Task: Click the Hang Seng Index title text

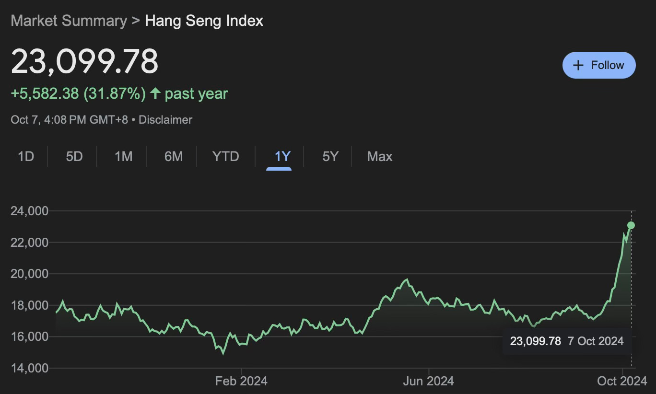Action: [x=204, y=21]
